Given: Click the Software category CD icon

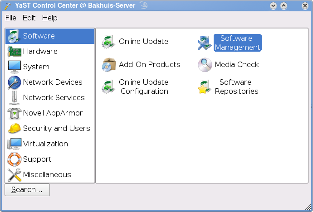Looking at the screenshot, I should (x=14, y=36).
